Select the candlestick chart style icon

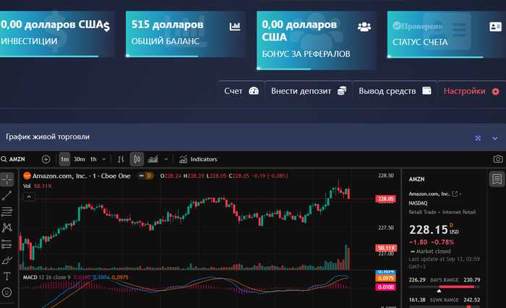(137, 159)
